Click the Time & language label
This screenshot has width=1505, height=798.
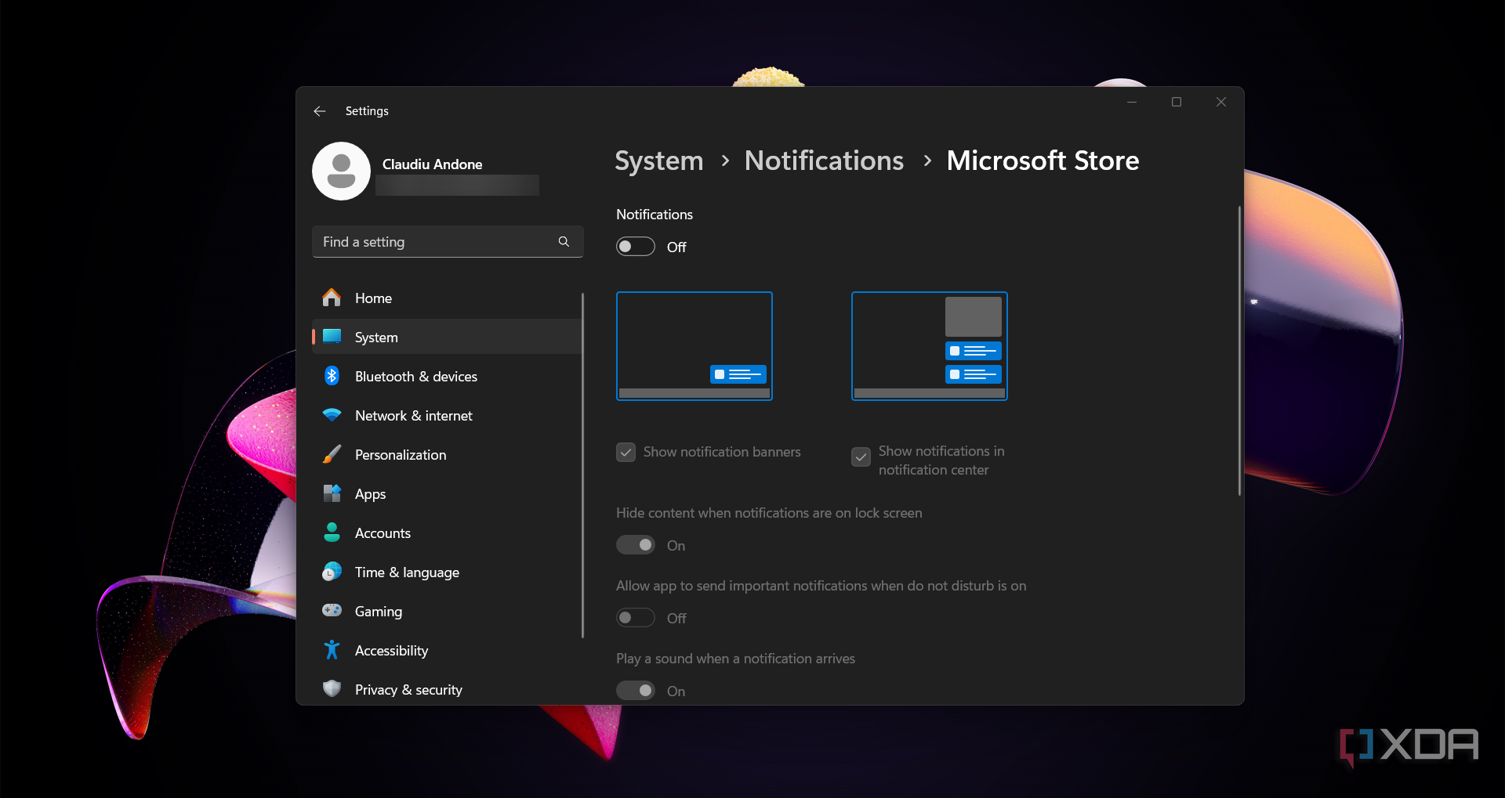(x=407, y=572)
